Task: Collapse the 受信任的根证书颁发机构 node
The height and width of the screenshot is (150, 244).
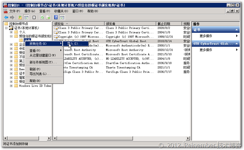Action: point(11,36)
